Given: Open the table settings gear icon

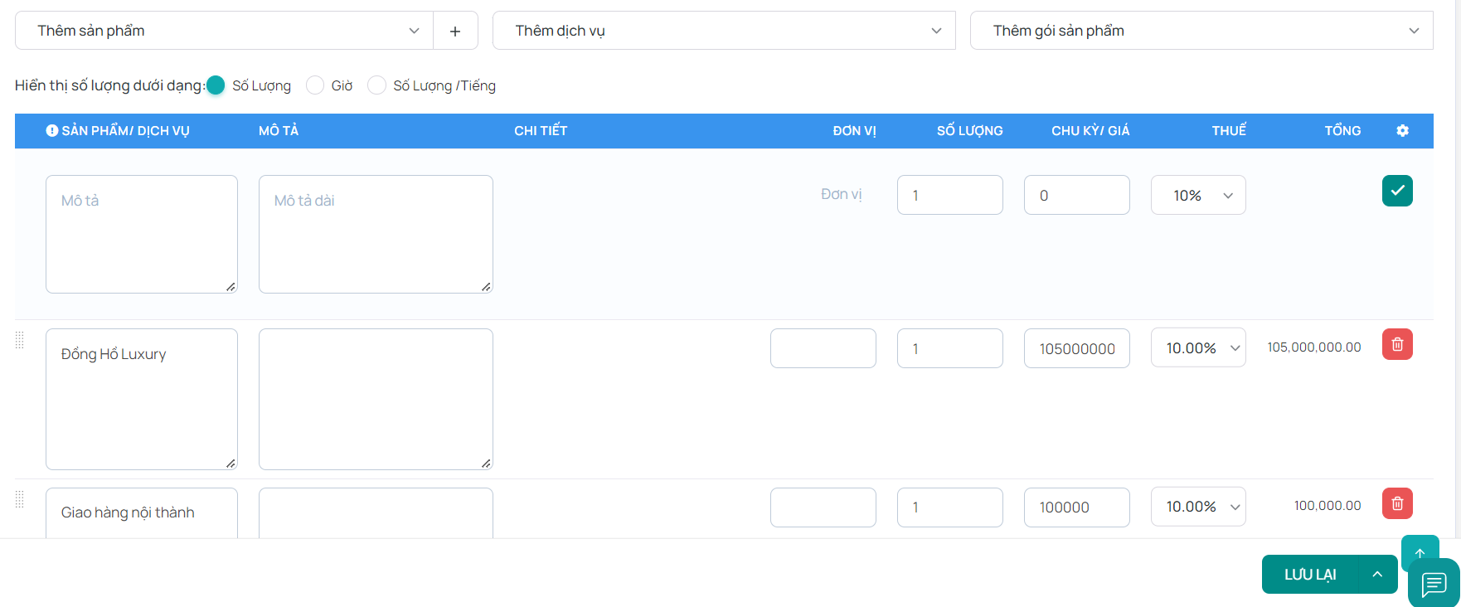Looking at the screenshot, I should pyautogui.click(x=1402, y=130).
